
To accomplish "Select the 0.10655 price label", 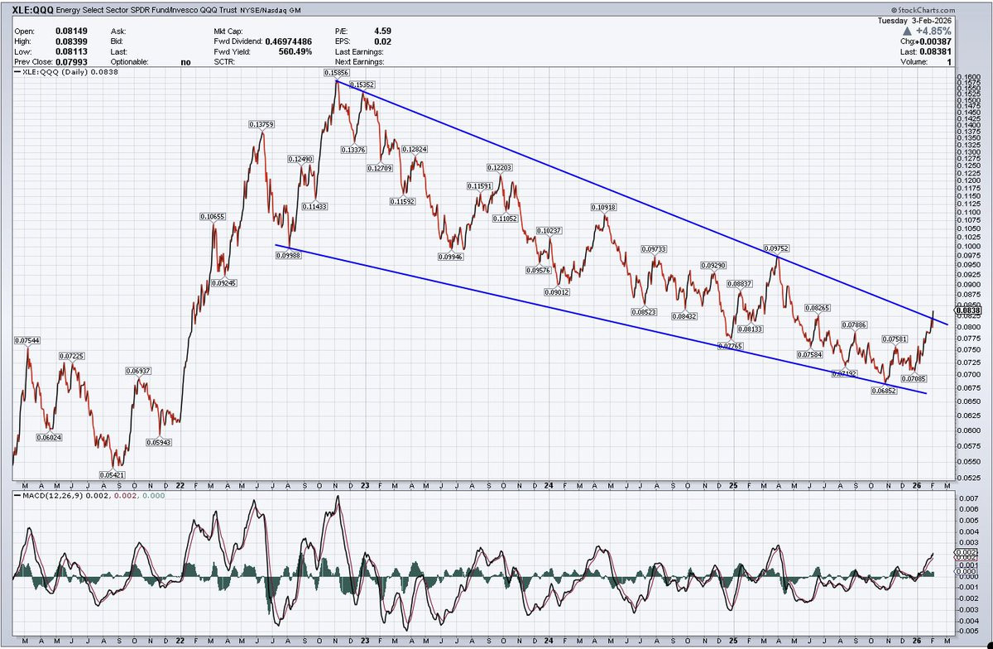I will coord(212,216).
